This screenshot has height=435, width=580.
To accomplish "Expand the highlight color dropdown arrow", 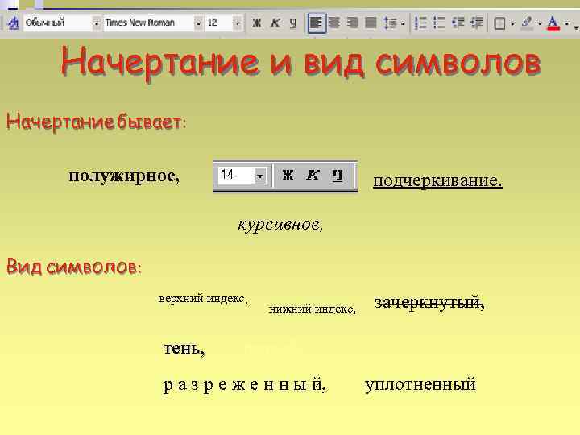I will [540, 23].
